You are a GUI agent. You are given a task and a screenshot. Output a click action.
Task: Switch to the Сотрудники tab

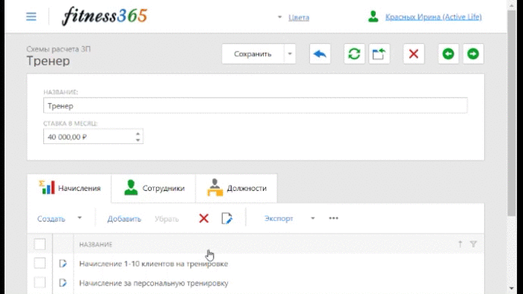(154, 189)
